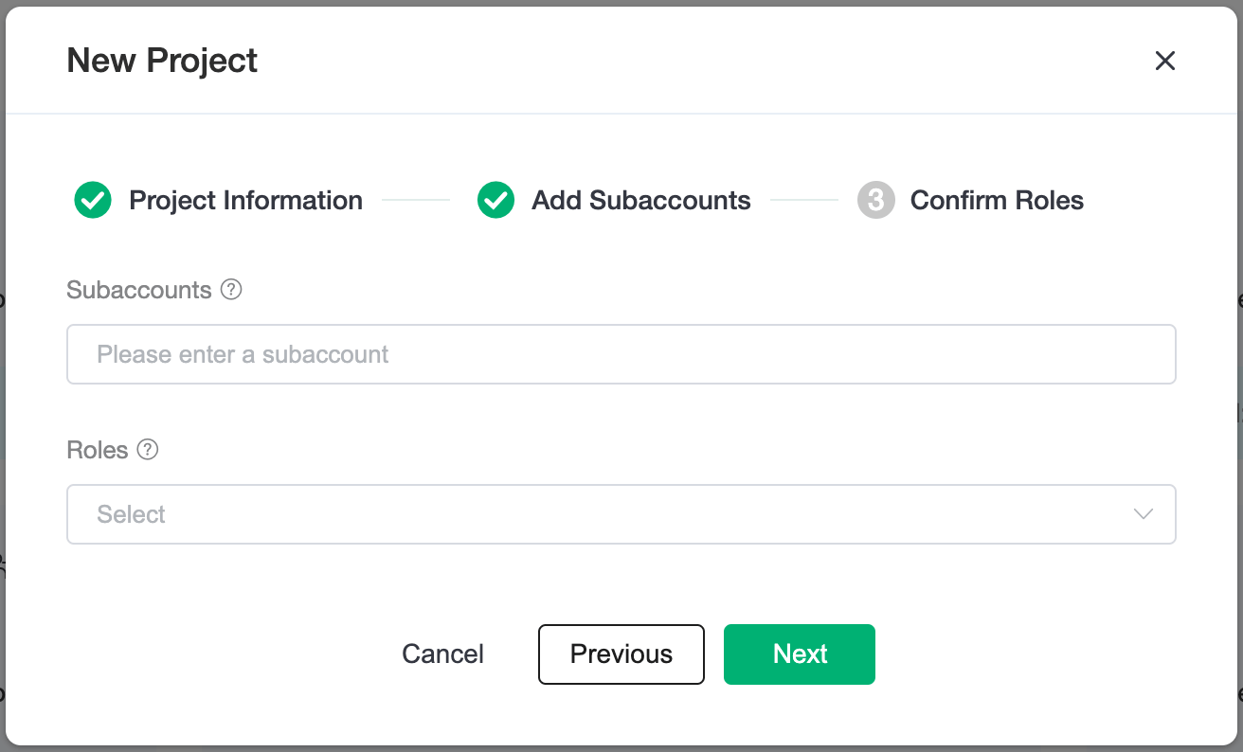Screen dimensions: 1243x752
Task: Focus the subaccount text input field
Action: pos(621,354)
